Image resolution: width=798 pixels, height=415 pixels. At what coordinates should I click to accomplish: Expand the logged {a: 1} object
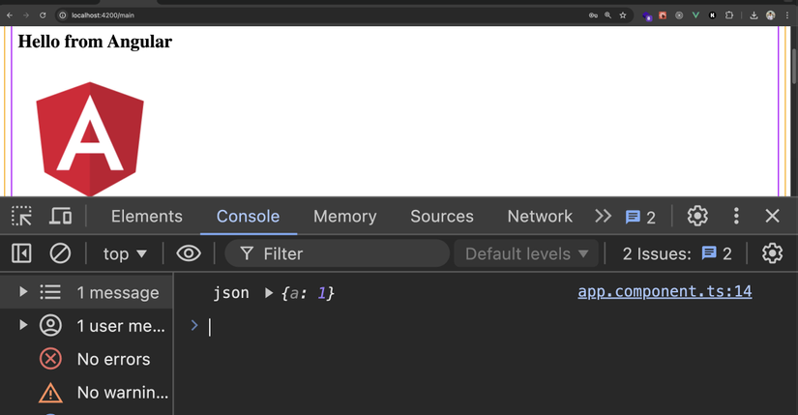click(x=269, y=293)
